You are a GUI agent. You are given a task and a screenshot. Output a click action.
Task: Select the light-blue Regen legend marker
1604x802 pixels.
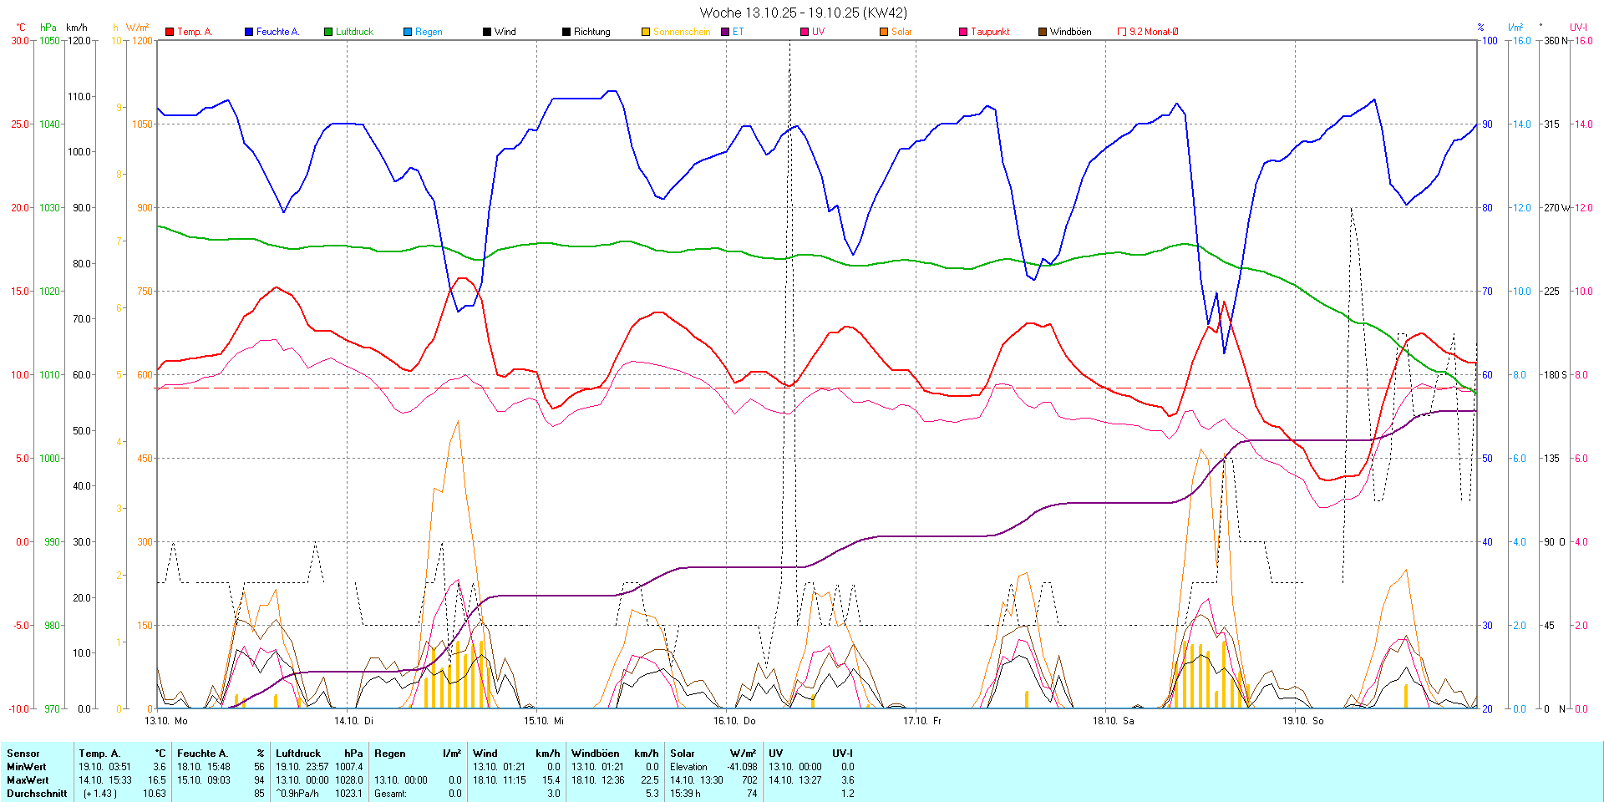click(x=408, y=32)
